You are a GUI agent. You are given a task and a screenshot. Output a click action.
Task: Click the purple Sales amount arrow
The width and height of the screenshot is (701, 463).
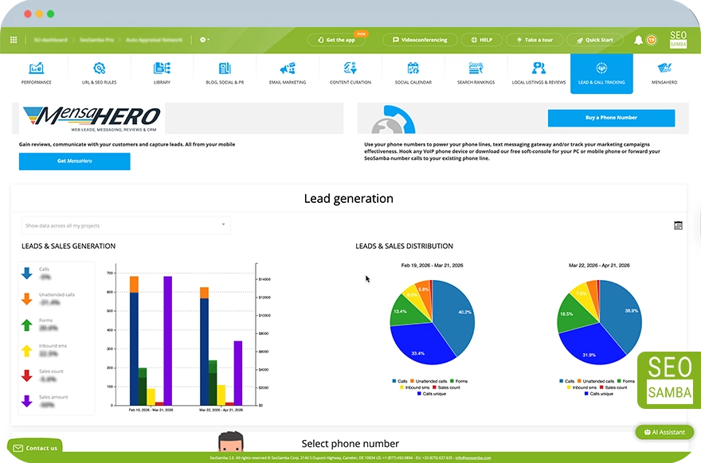[27, 401]
